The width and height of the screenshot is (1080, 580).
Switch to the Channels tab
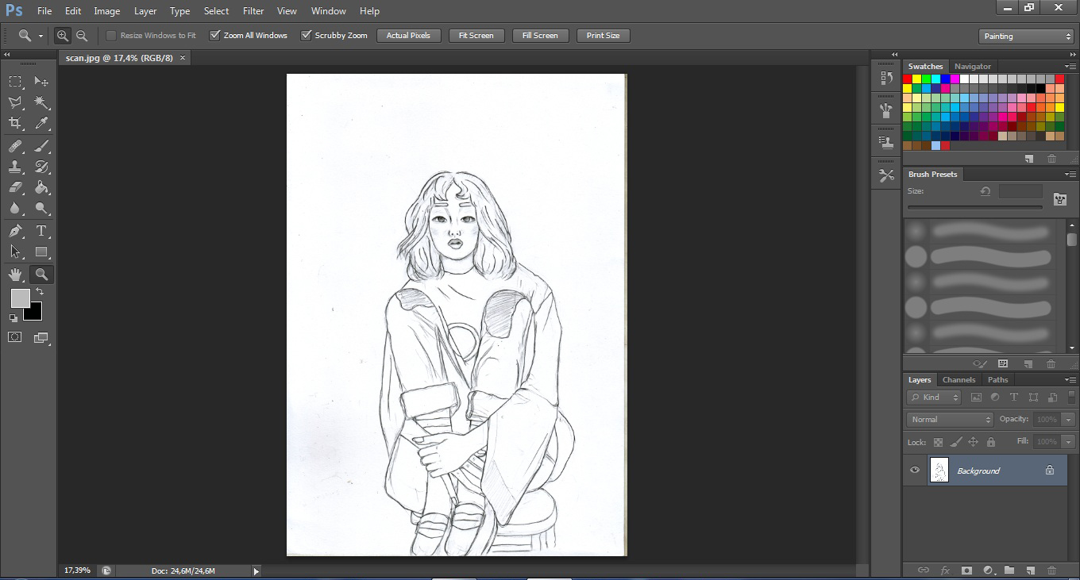tap(958, 380)
